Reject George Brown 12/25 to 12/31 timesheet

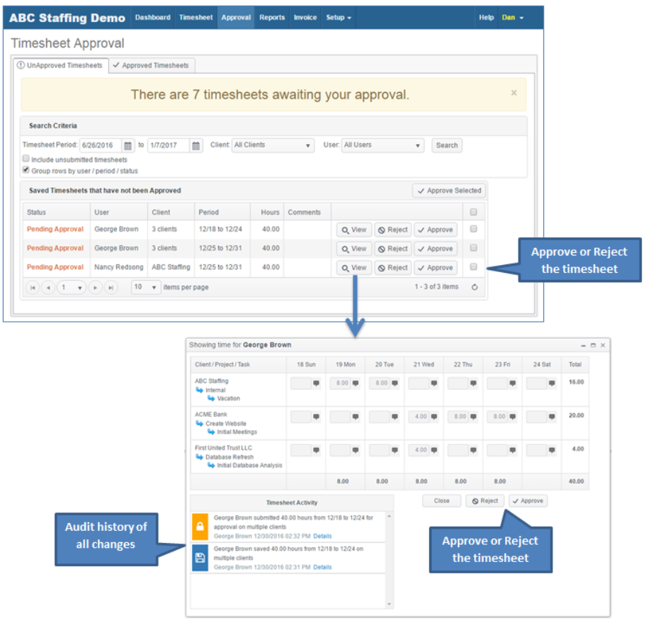click(393, 249)
